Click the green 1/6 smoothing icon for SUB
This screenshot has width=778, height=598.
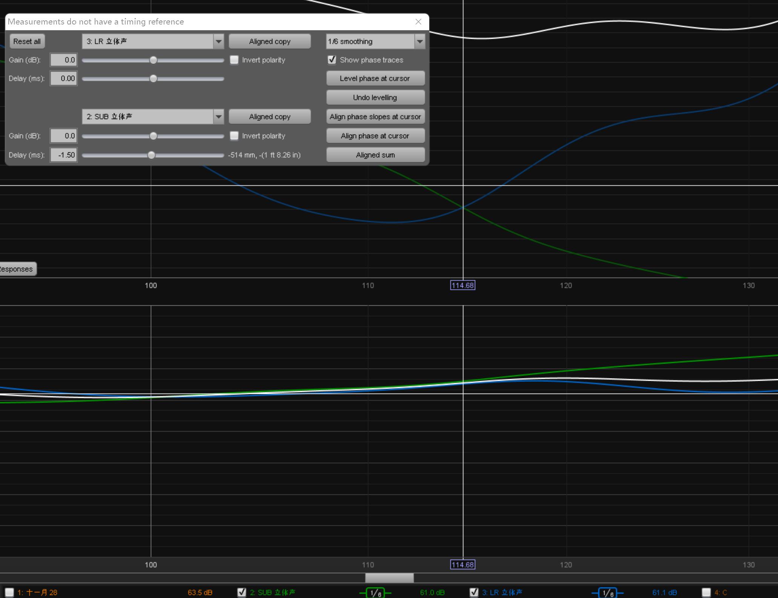[375, 593]
